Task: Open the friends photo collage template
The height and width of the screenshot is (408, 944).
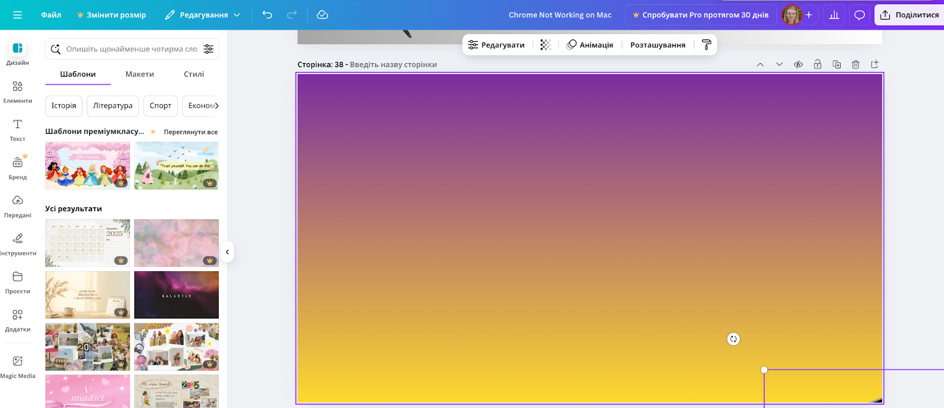Action: click(x=176, y=347)
